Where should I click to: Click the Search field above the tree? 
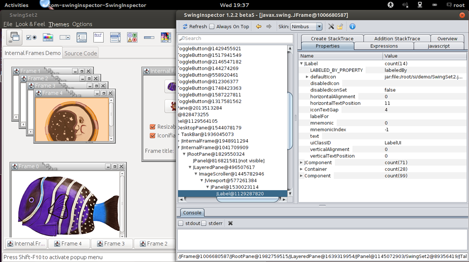(x=235, y=38)
